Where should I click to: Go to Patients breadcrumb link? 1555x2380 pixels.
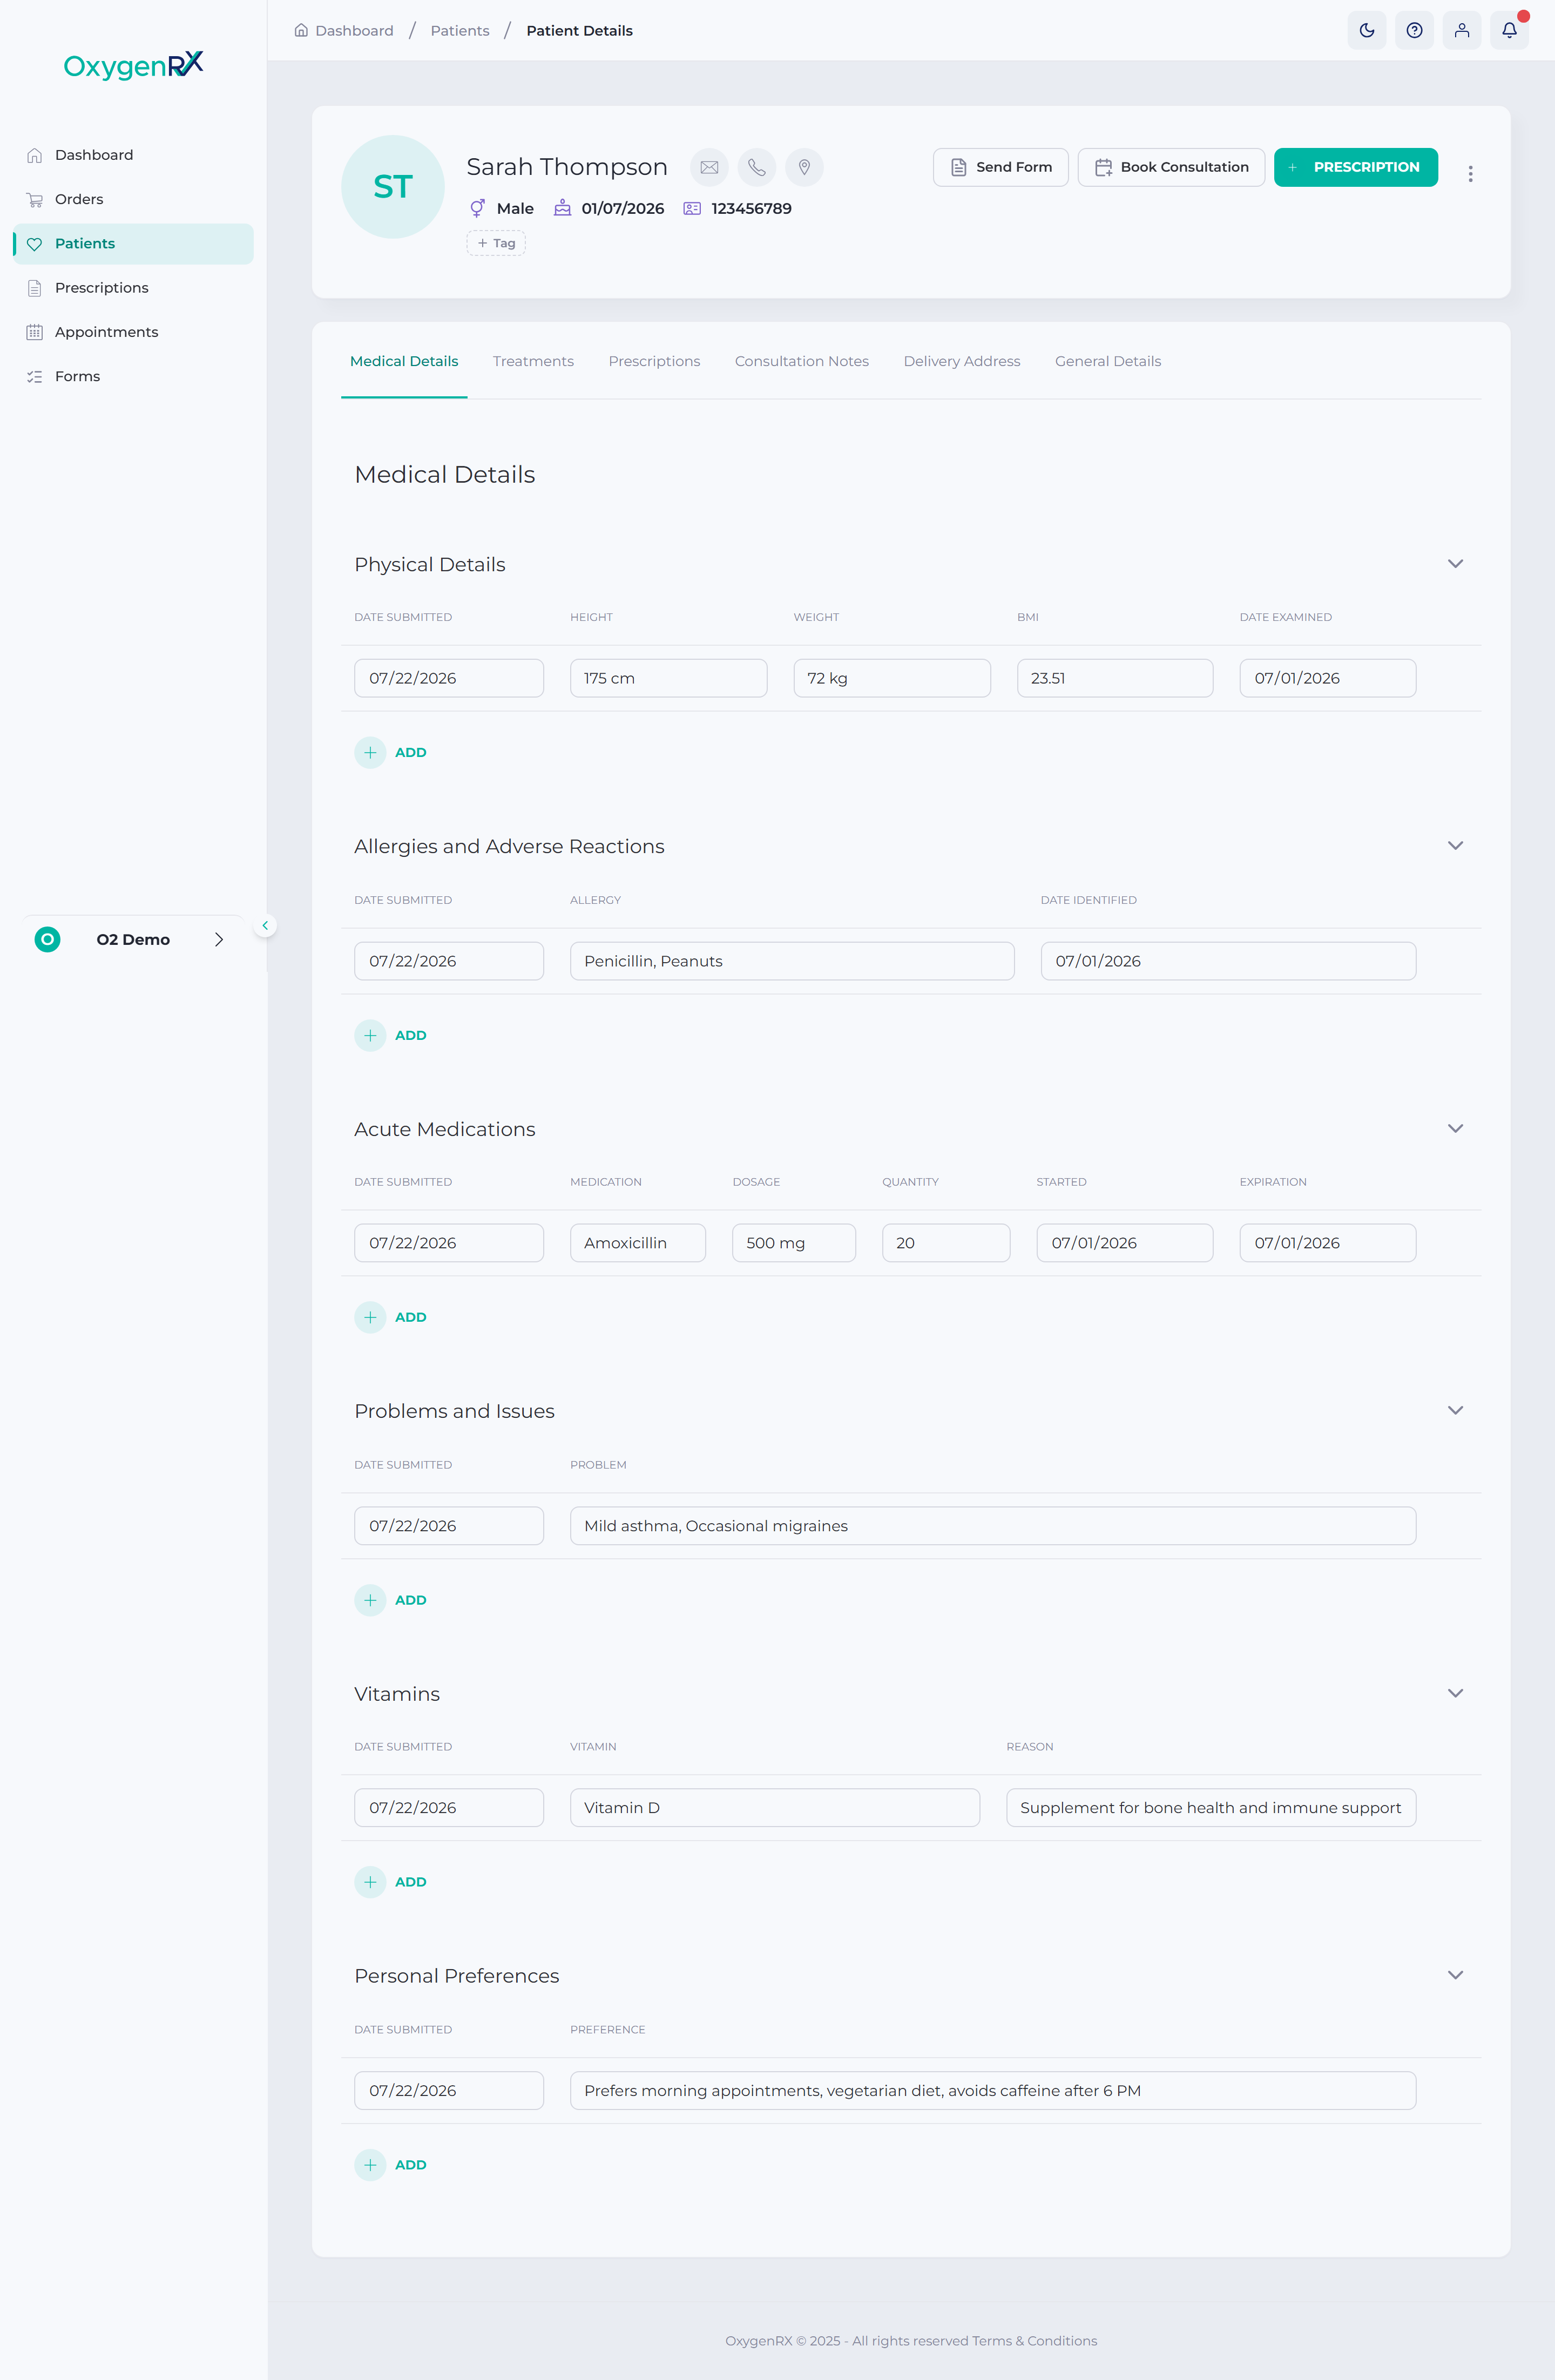460,31
